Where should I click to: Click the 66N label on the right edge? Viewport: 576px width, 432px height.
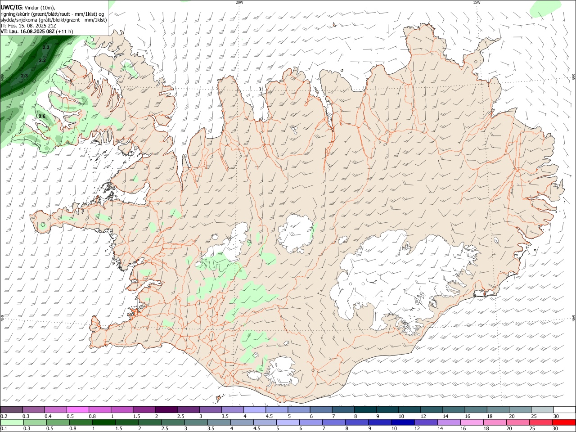point(574,77)
